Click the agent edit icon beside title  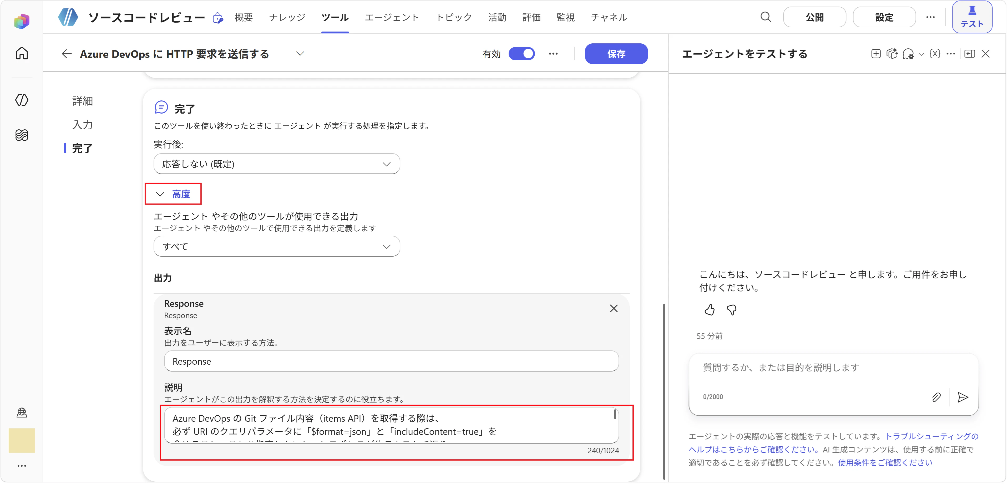pyautogui.click(x=217, y=18)
